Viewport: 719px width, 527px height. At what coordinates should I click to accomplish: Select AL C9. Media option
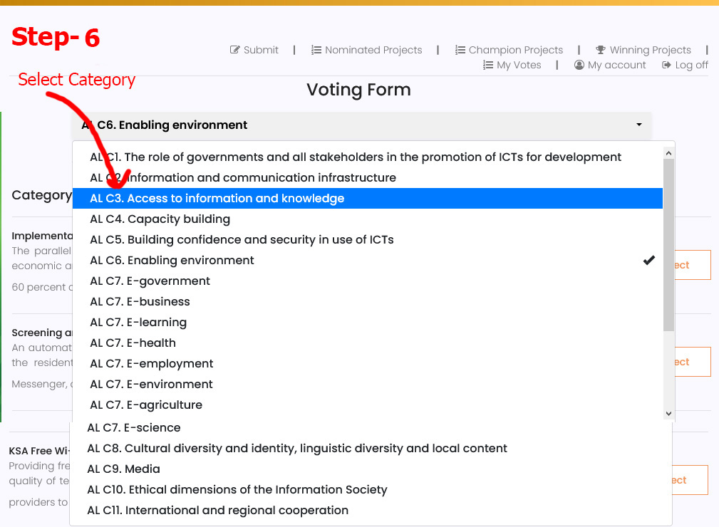(371, 469)
